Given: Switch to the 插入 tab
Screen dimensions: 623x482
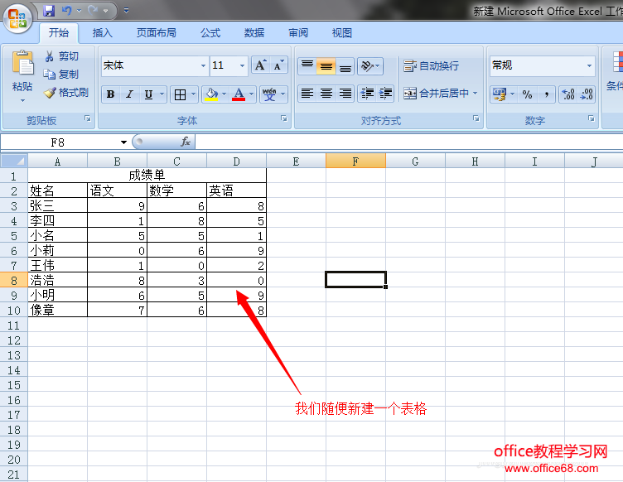Looking at the screenshot, I should click(103, 33).
